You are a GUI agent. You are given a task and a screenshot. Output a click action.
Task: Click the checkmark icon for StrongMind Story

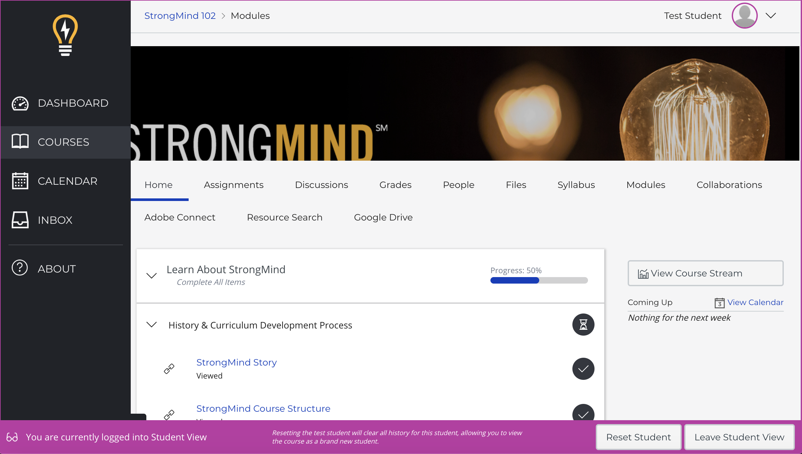[583, 369]
